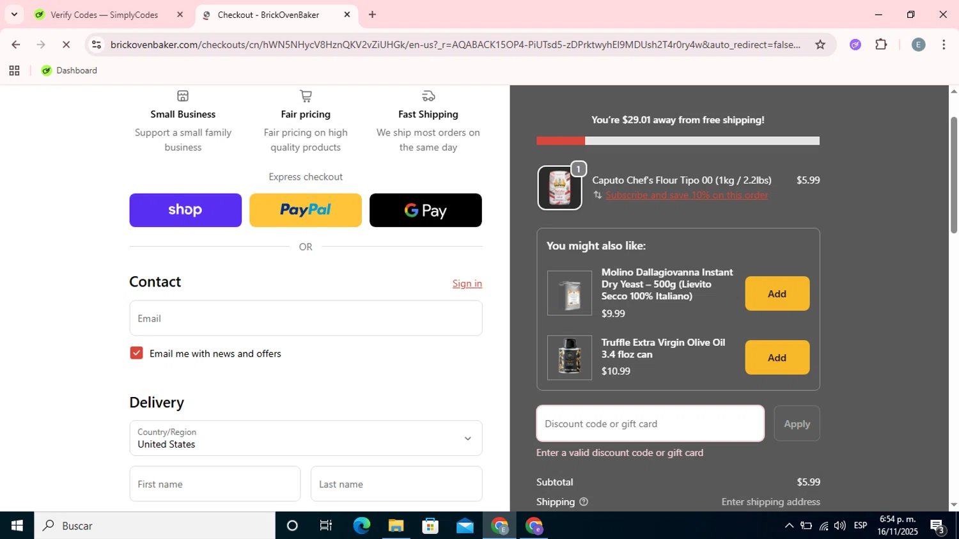
Task: Pay with the Google Pay button
Action: (426, 210)
